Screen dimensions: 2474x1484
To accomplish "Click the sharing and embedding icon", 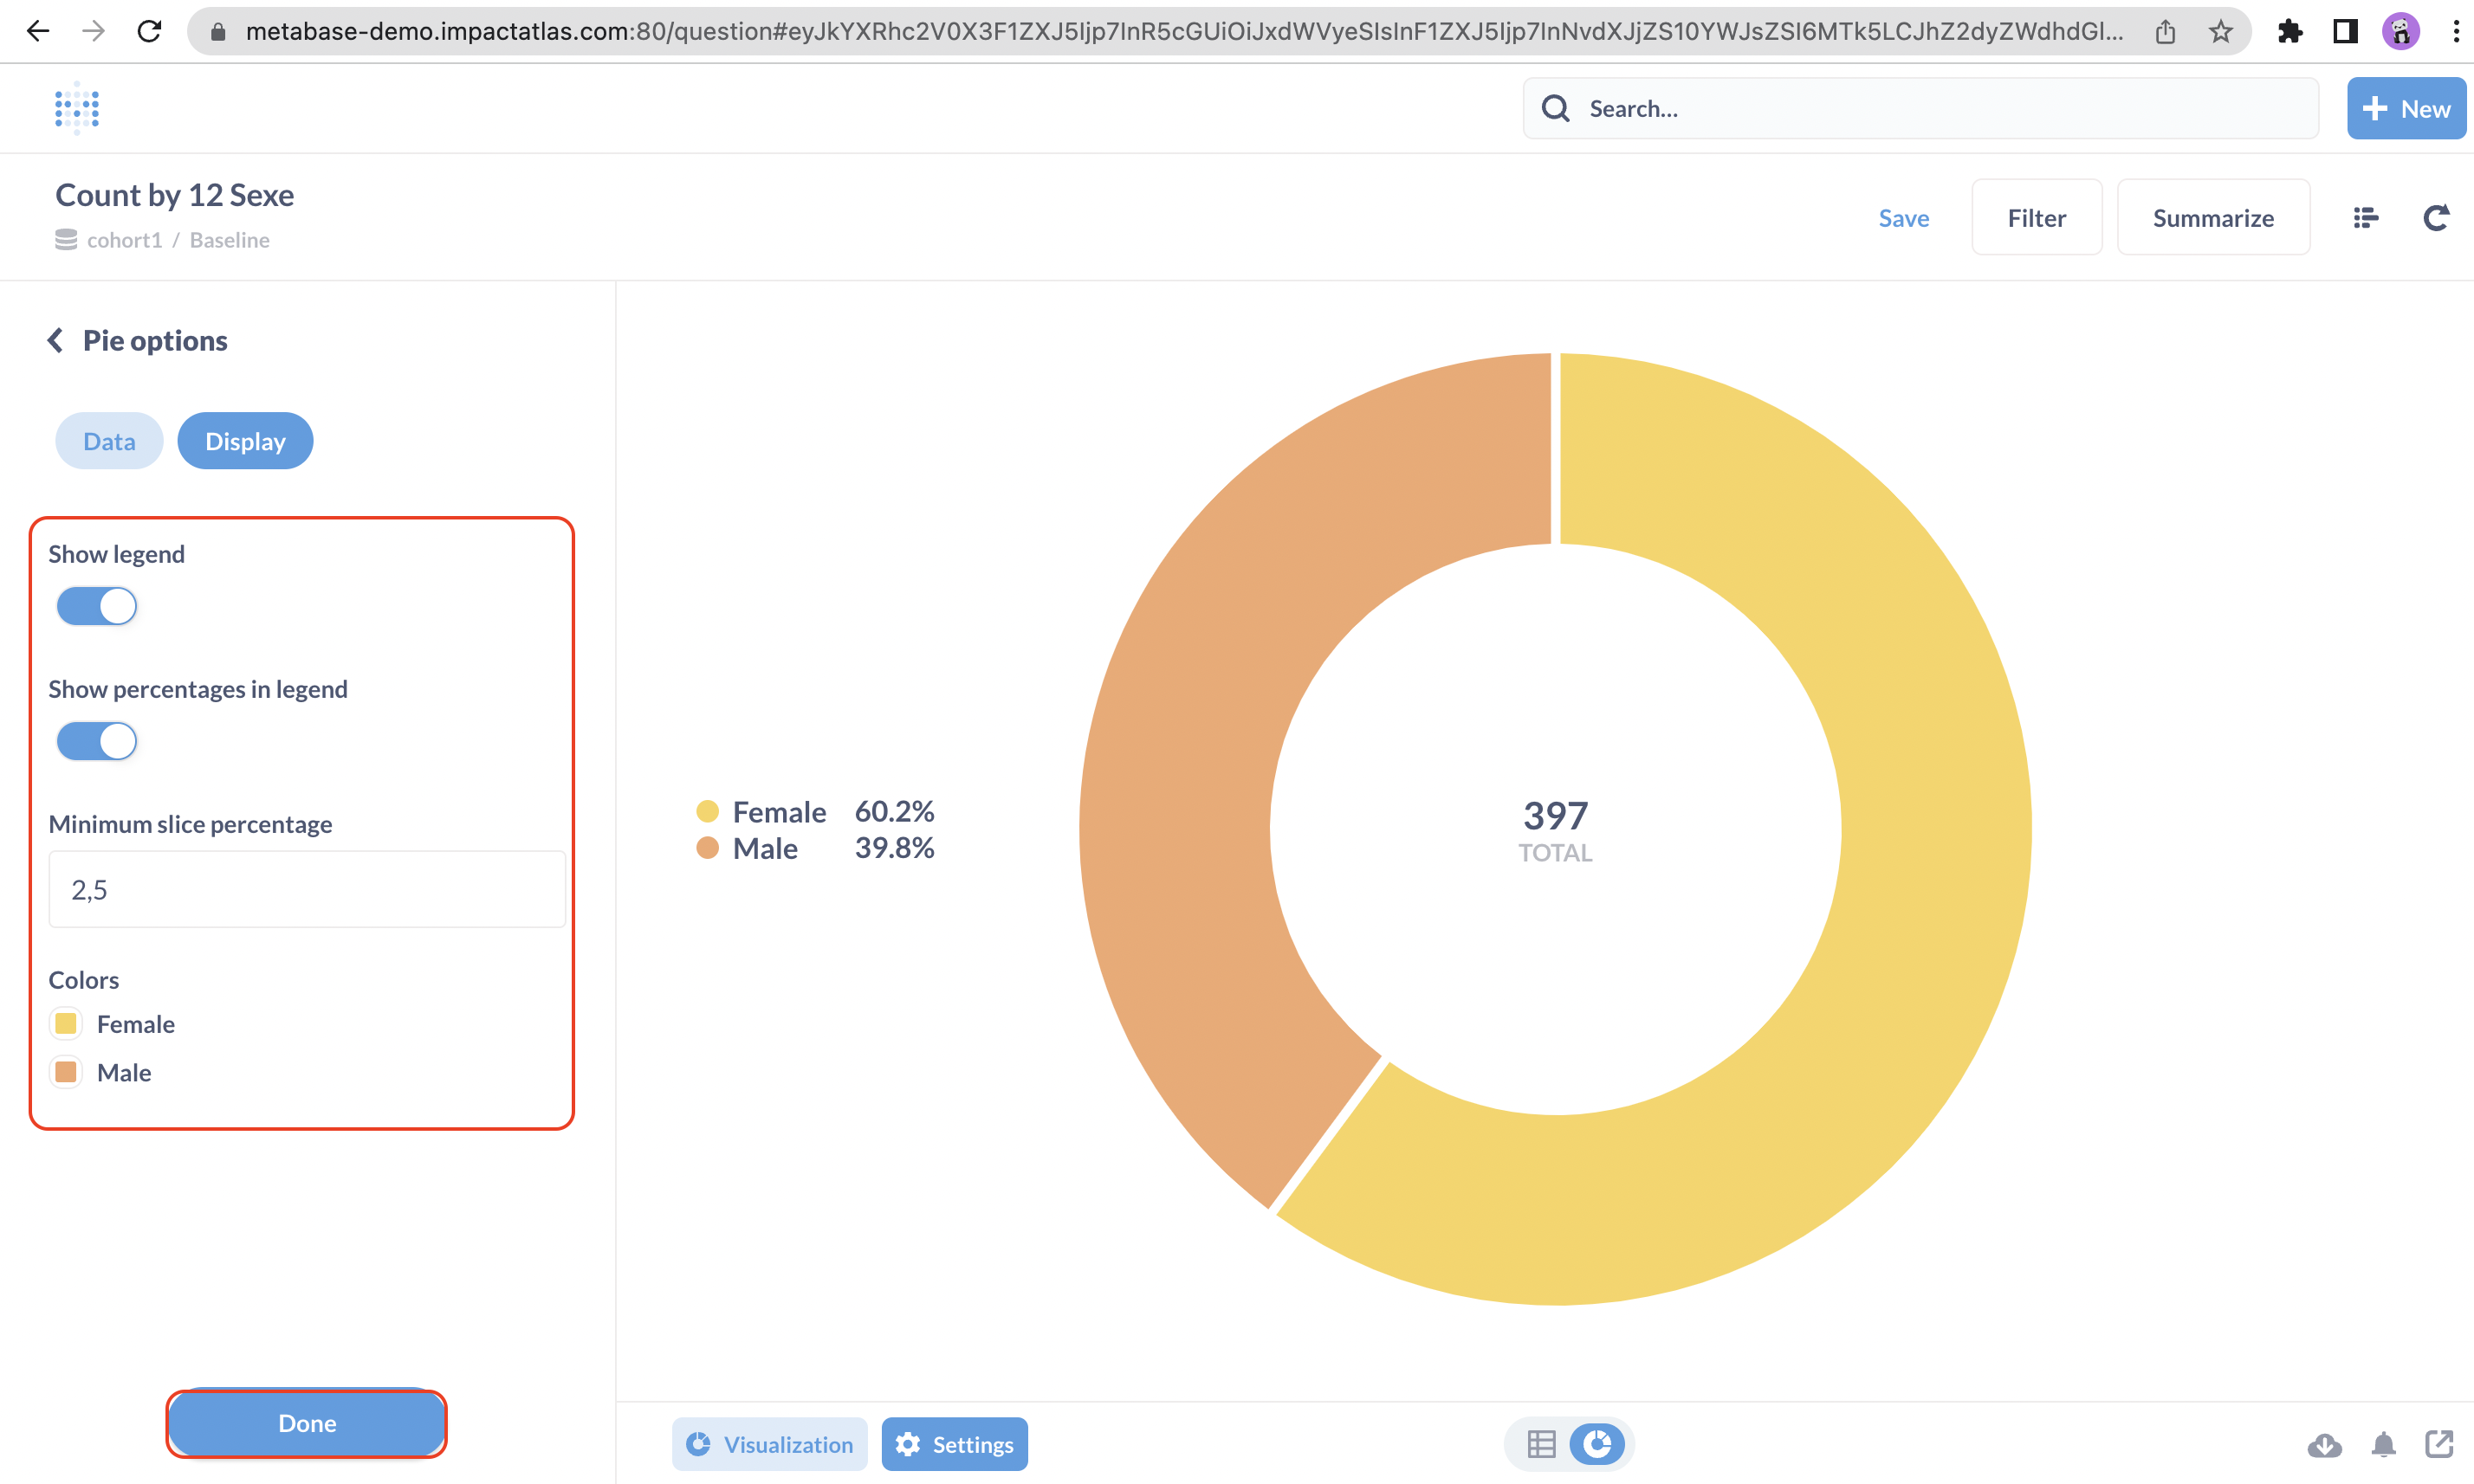I will pos(2439,1444).
